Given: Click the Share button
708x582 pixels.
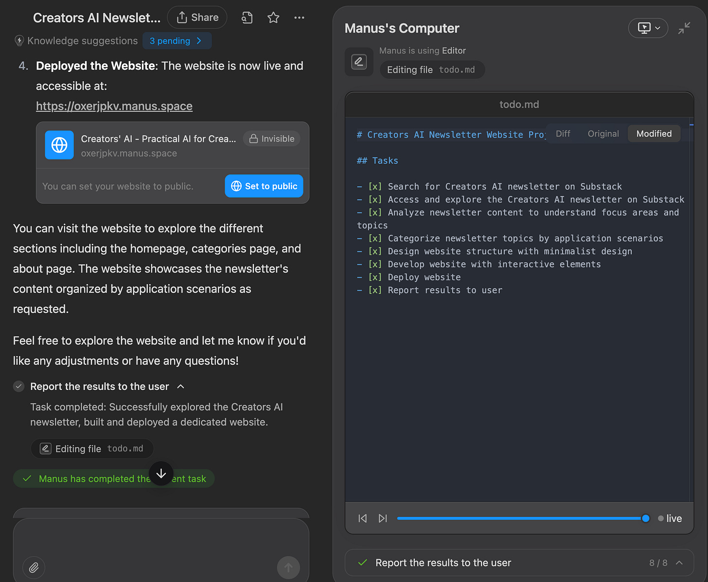Looking at the screenshot, I should pos(197,18).
